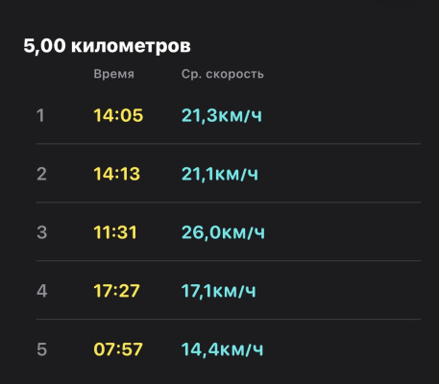Viewport: 439px width, 384px height.
Task: Click the 14,4км/ч speed value
Action: point(222,349)
